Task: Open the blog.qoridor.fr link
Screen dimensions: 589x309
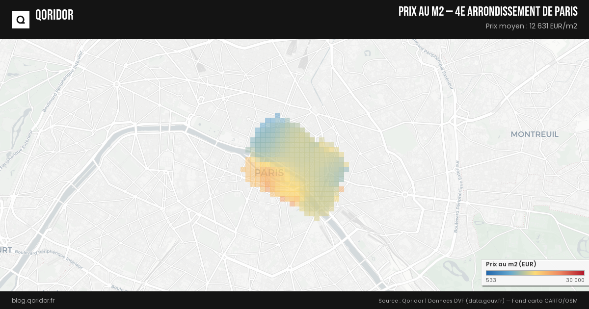Action: [33, 300]
